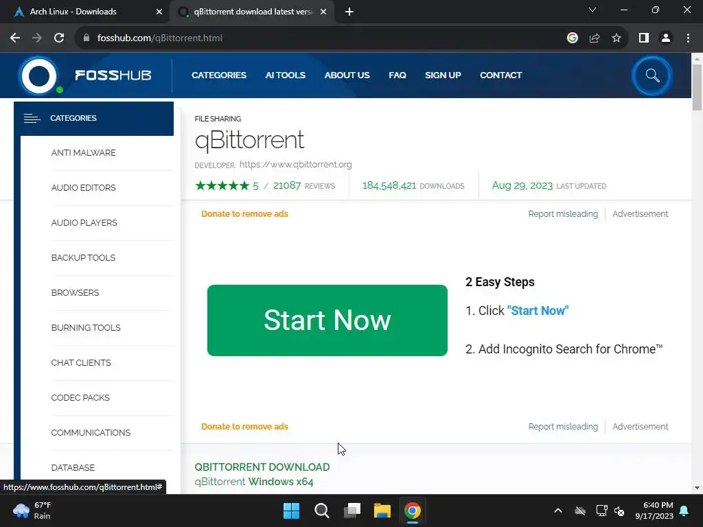The image size is (703, 527).
Task: Select BROWSERS category
Action: coord(75,292)
